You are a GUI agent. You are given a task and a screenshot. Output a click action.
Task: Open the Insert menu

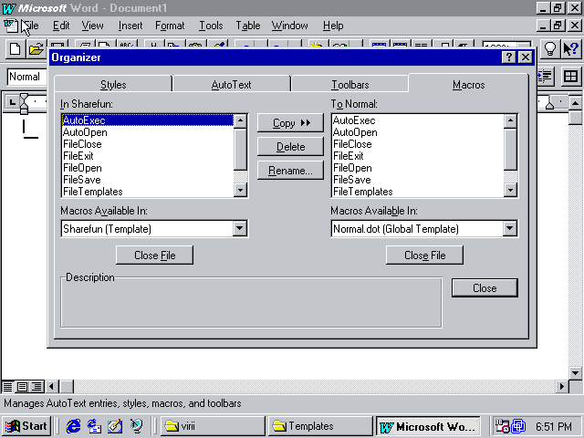130,26
